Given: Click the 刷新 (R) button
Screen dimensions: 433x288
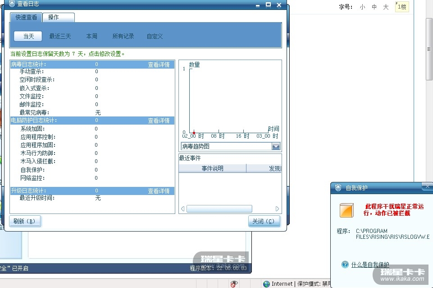Looking at the screenshot, I should pyautogui.click(x=25, y=221).
